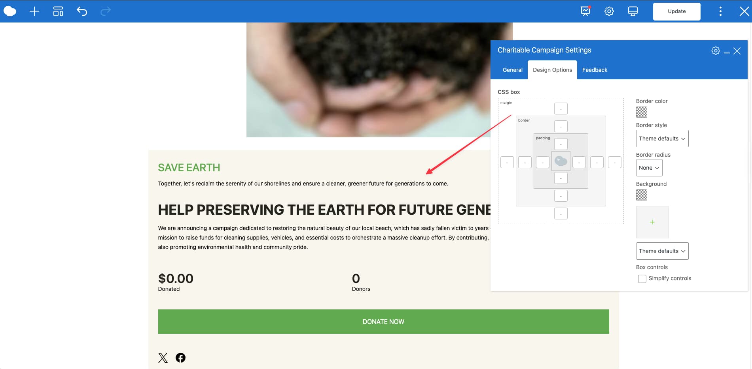752x369 pixels.
Task: Click the gear icon in Campaign Settings panel
Action: tap(715, 51)
